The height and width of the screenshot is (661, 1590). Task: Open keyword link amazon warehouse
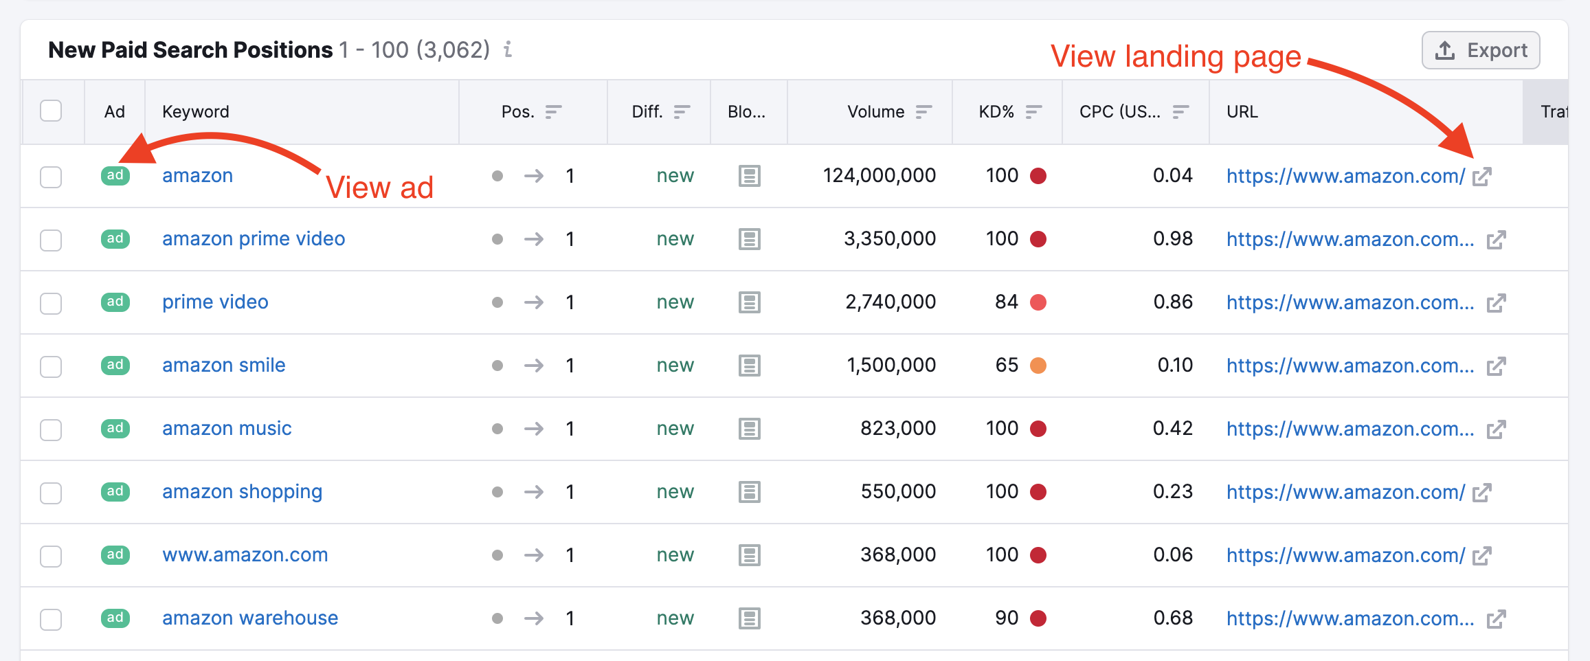coord(250,618)
